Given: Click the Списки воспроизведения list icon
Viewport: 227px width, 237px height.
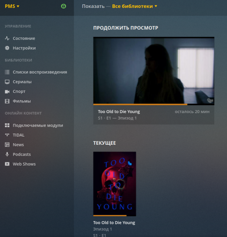Looking at the screenshot, I should (7, 72).
